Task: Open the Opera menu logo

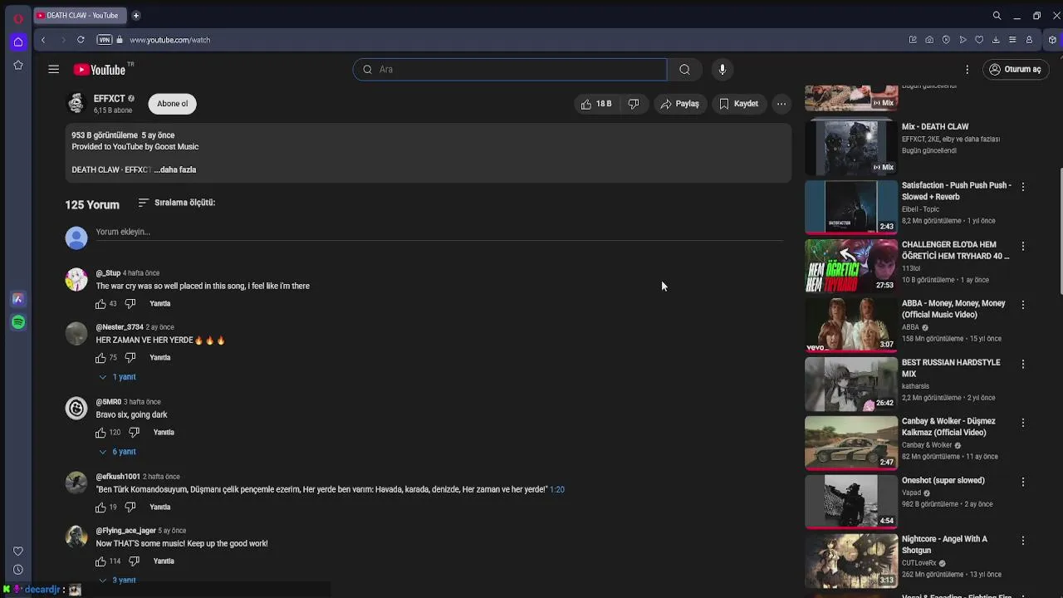Action: tap(17, 18)
